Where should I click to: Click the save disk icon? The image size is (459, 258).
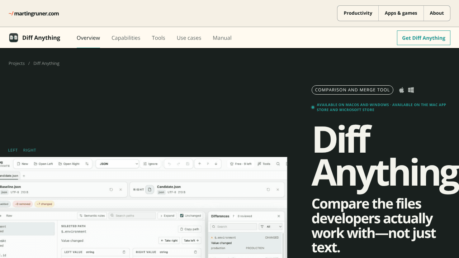tap(188, 164)
